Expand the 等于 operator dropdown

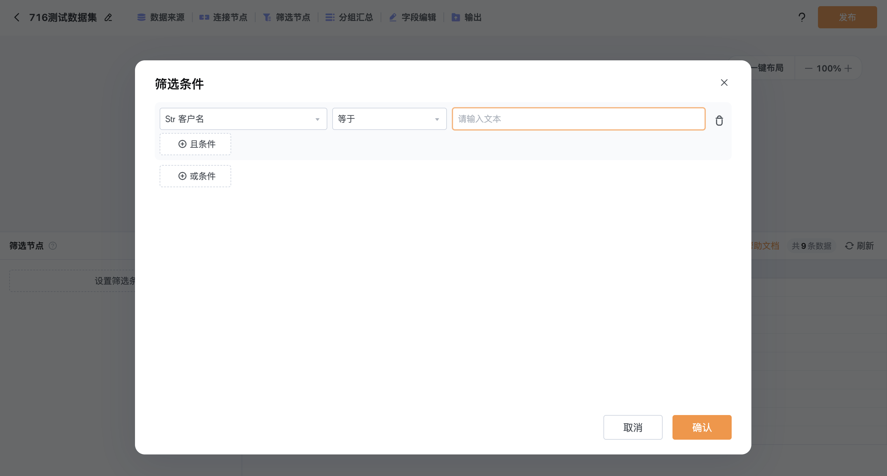(x=389, y=119)
